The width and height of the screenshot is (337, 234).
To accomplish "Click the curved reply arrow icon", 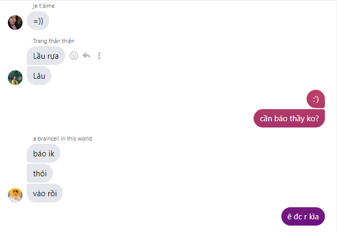I will [87, 56].
